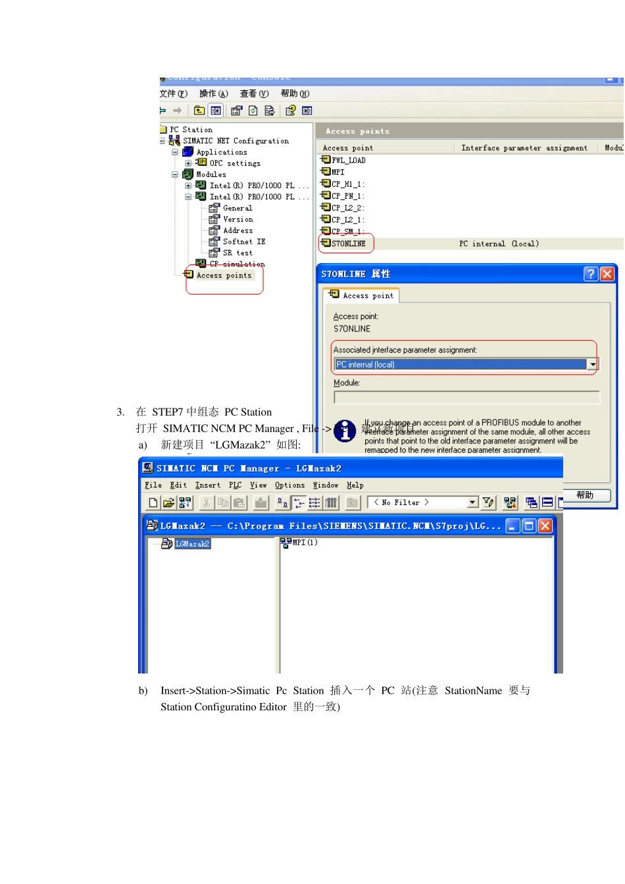
Task: Click Up One Level icon in NCM toolbar
Action: point(353,503)
